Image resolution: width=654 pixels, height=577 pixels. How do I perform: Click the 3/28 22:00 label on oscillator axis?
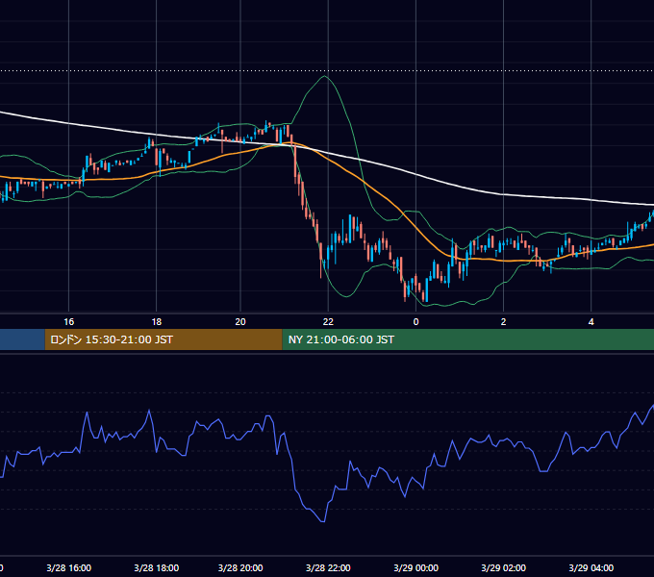point(328,567)
